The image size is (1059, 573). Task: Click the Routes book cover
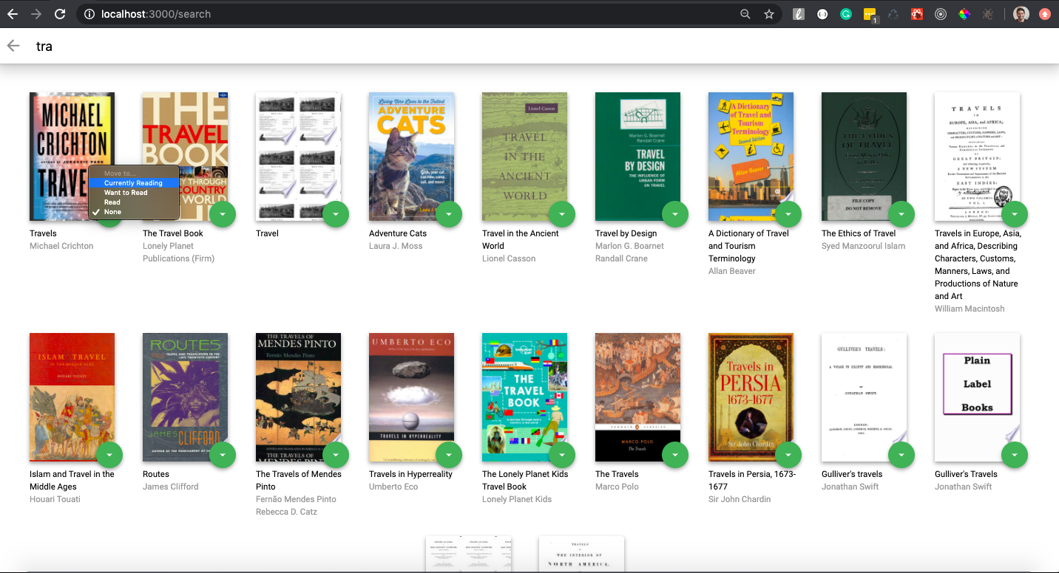point(185,397)
